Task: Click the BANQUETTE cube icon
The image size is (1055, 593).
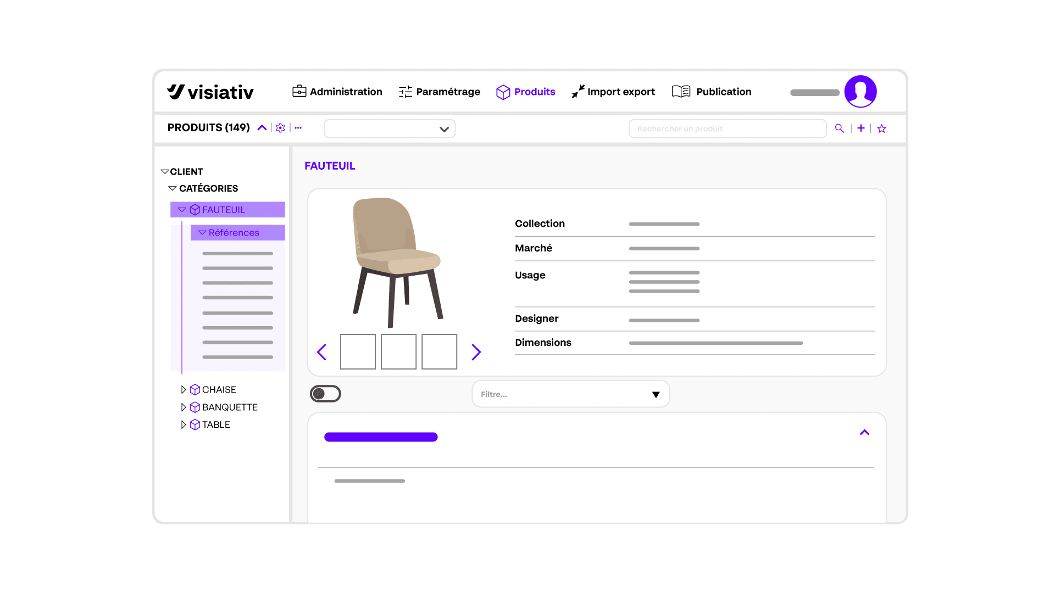Action: [195, 407]
